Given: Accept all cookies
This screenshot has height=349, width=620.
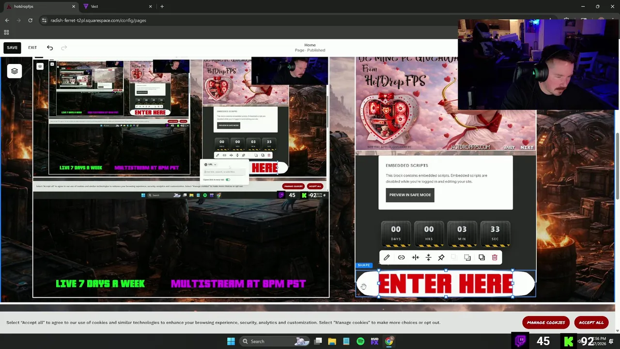Looking at the screenshot, I should (x=591, y=322).
